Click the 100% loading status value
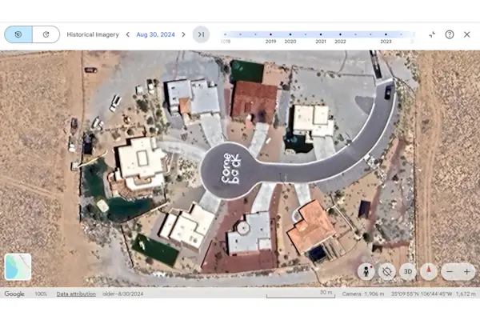Image resolution: width=480 pixels, height=320 pixels. [x=41, y=294]
